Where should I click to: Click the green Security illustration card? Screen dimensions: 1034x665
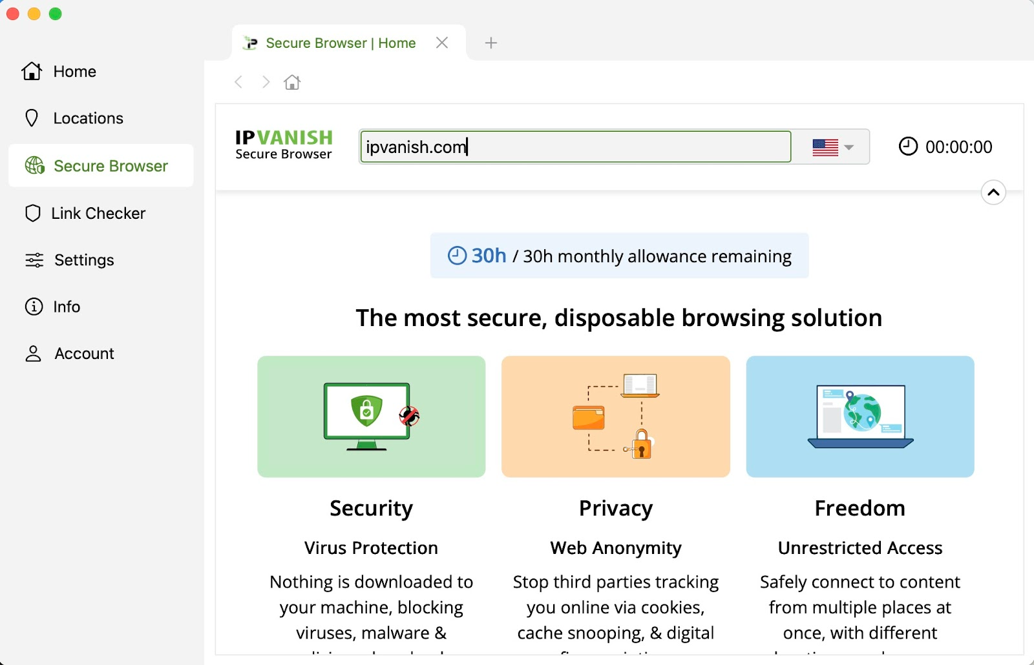point(372,416)
